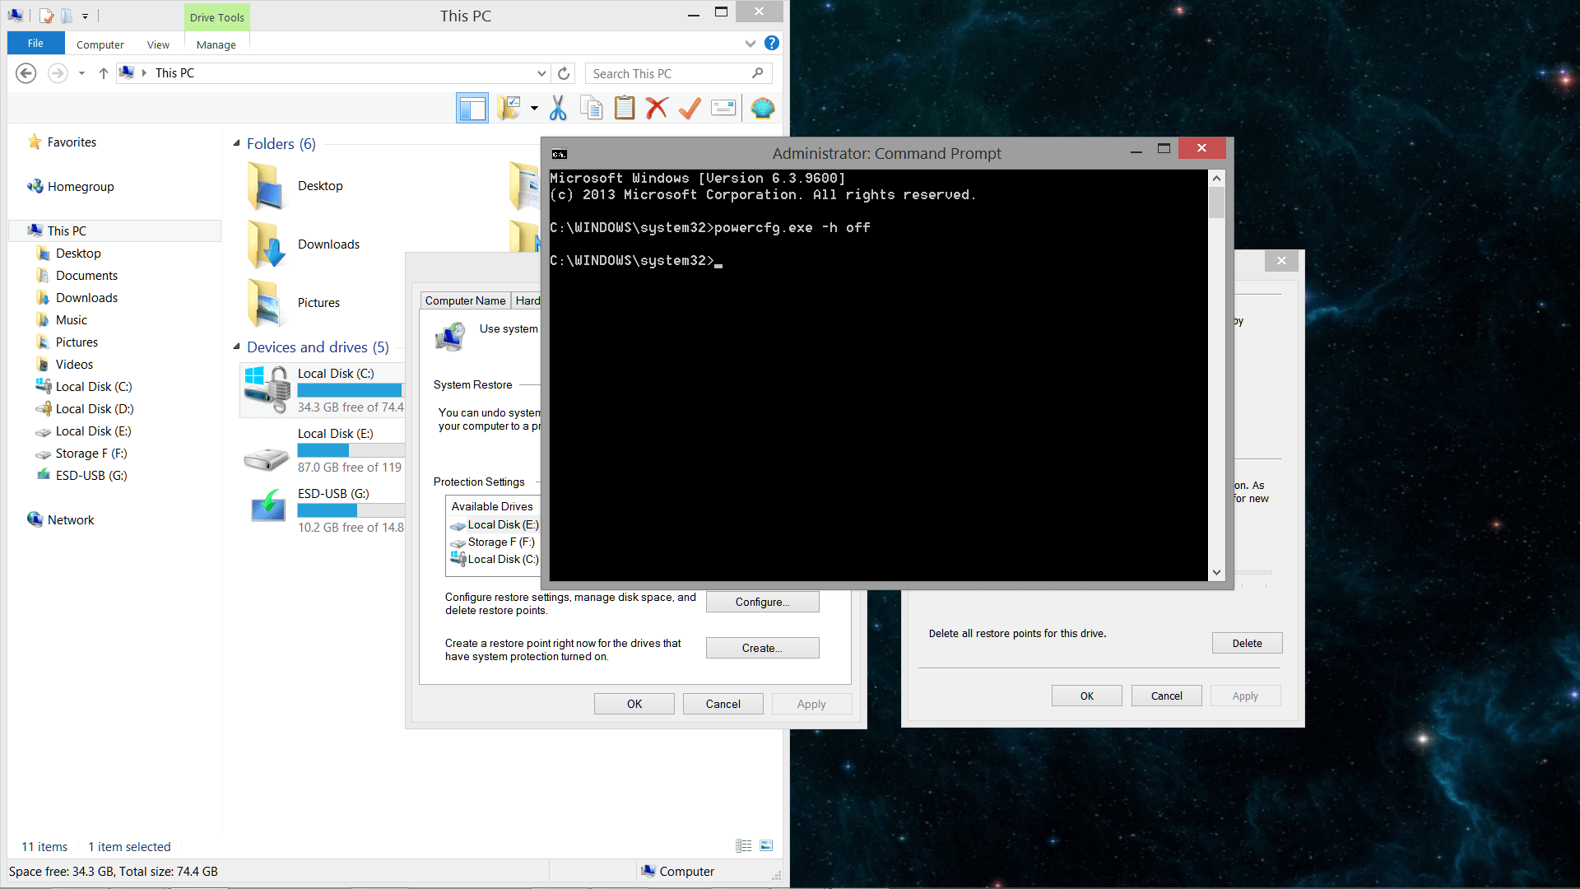Collapse the Devices and drives group
The image size is (1580, 889).
237,347
